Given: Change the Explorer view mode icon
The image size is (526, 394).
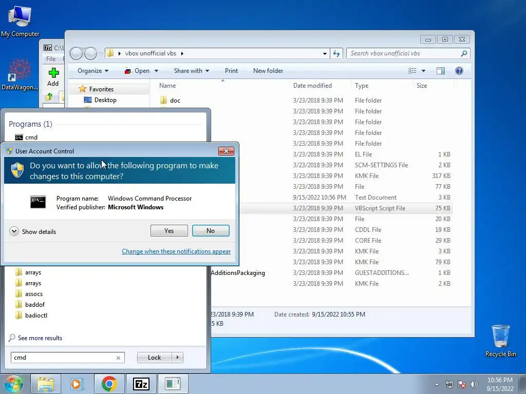Looking at the screenshot, I should [412, 71].
